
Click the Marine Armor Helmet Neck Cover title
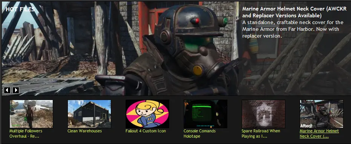[294, 12]
